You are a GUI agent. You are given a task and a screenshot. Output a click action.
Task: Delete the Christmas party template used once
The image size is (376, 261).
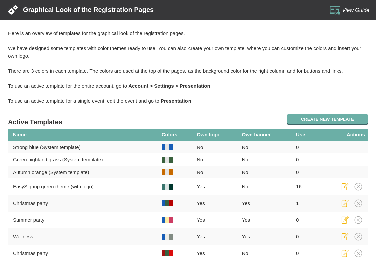tap(358, 203)
